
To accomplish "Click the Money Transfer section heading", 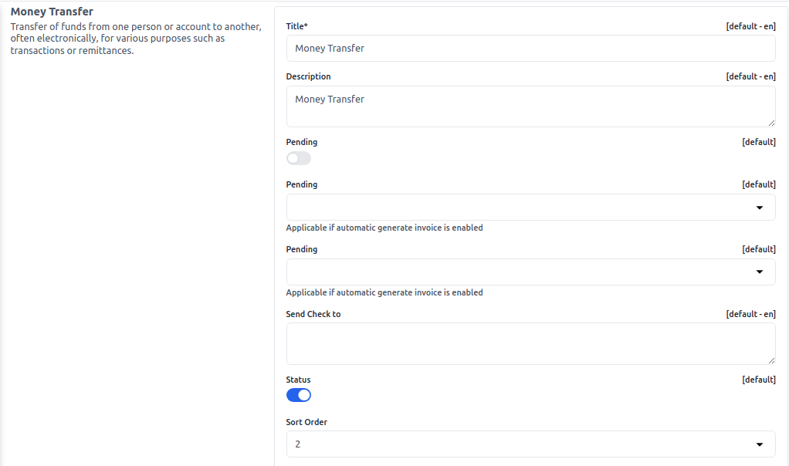I will pyautogui.click(x=52, y=12).
